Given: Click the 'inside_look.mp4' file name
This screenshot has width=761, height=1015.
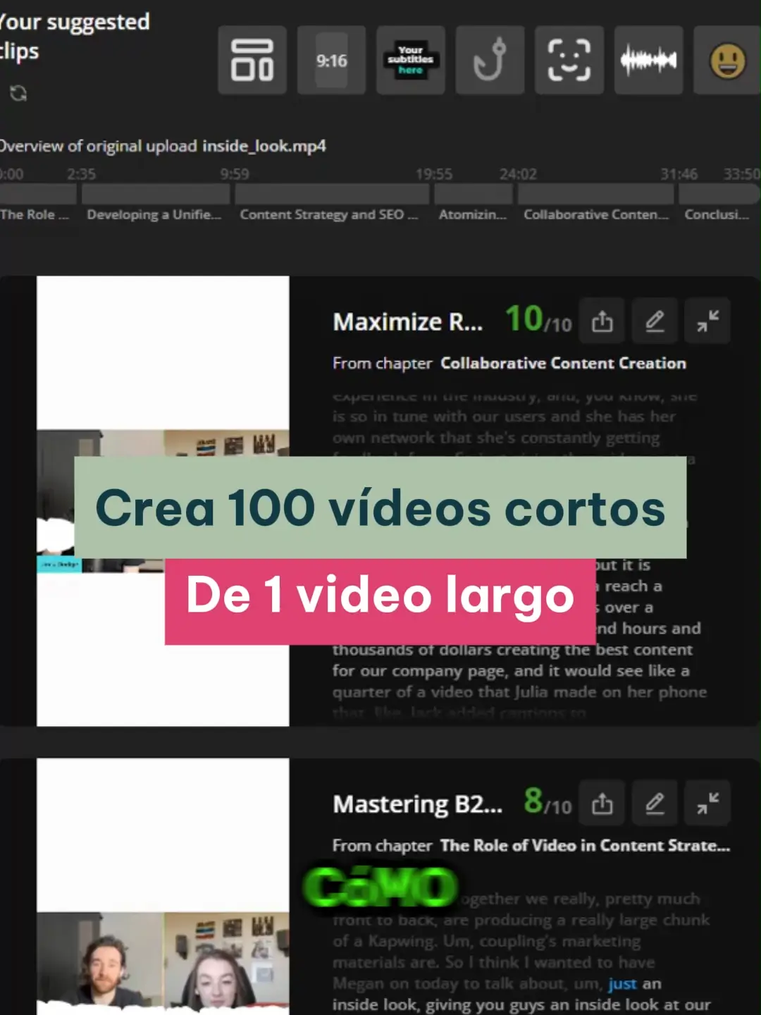Looking at the screenshot, I should coord(264,146).
